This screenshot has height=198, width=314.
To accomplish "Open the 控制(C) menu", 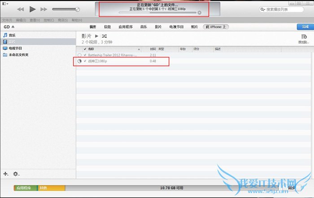I will [x=49, y=20].
